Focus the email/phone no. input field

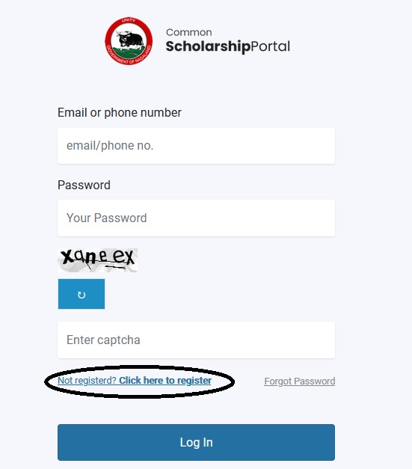196,146
